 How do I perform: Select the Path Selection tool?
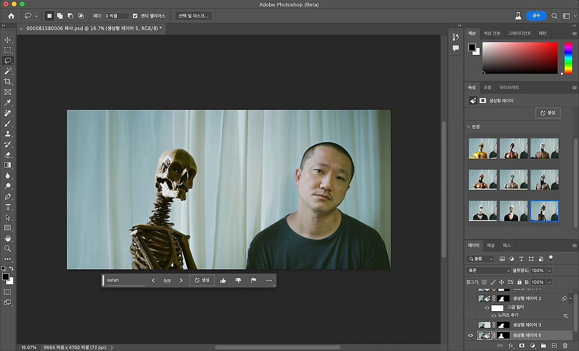tap(8, 218)
